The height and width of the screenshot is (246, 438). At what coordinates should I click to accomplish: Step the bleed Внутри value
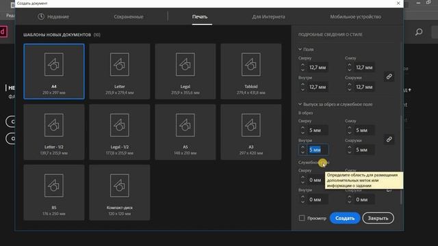point(302,150)
